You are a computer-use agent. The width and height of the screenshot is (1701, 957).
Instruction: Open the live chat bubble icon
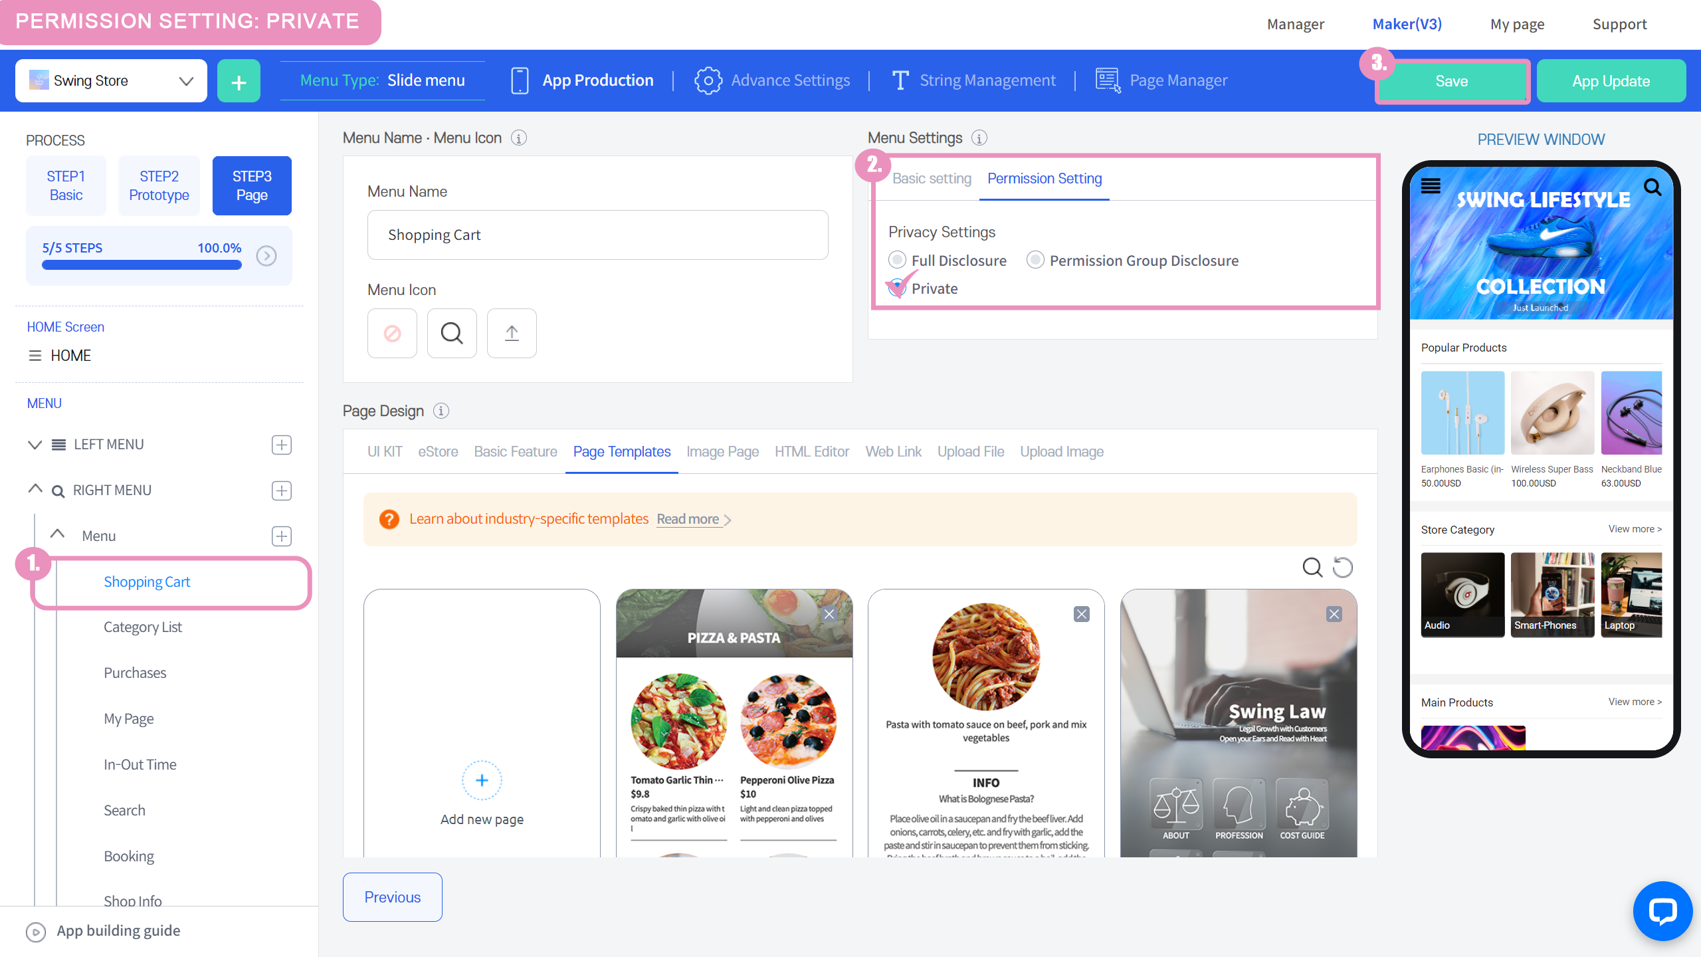tap(1662, 911)
